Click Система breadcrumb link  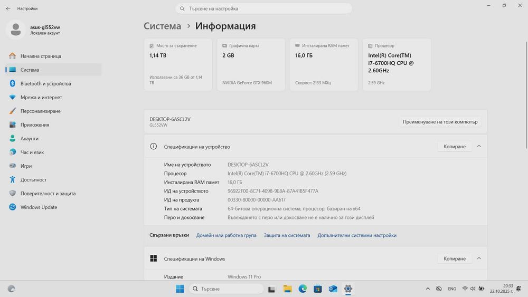(x=162, y=26)
